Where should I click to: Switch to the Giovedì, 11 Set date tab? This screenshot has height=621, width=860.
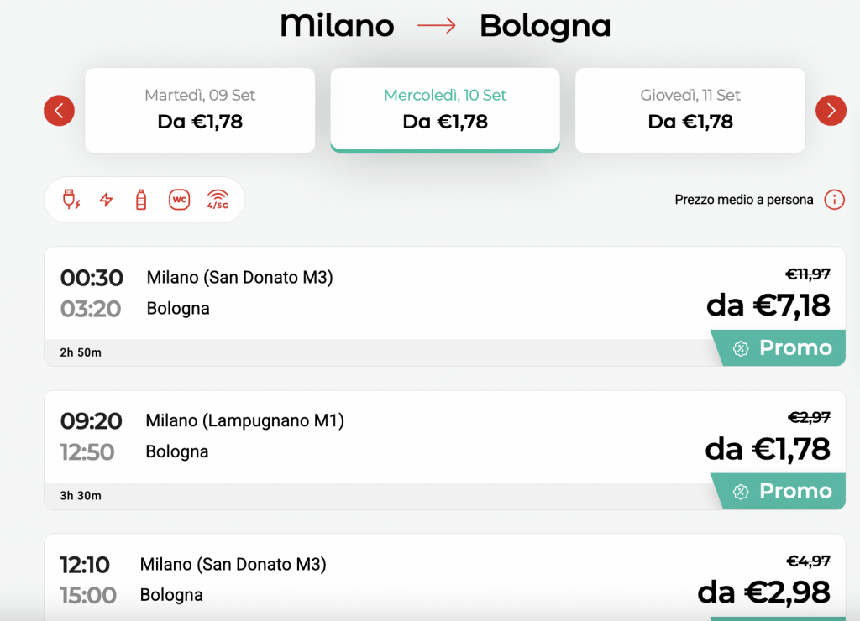coord(690,110)
